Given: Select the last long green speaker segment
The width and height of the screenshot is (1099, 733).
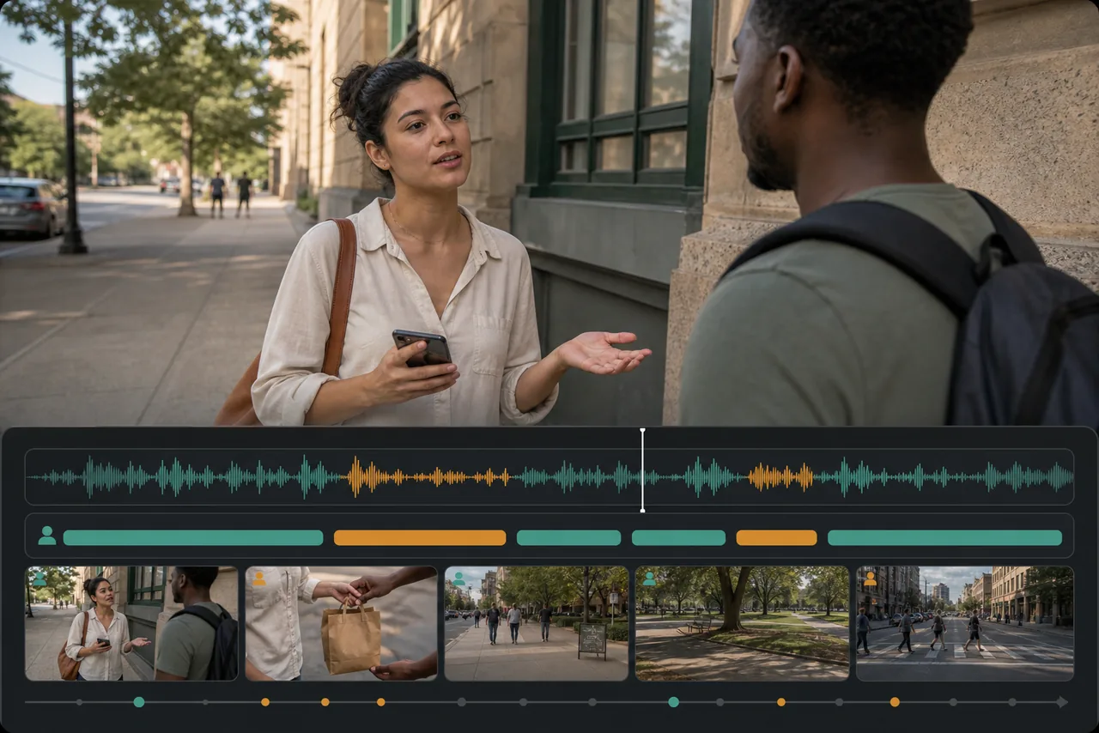Looking at the screenshot, I should [x=944, y=538].
